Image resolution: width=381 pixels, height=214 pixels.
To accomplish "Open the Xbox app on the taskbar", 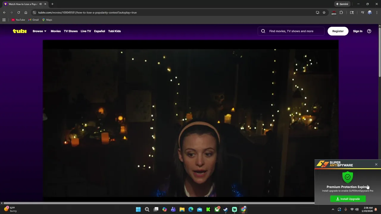I will coord(217,210).
